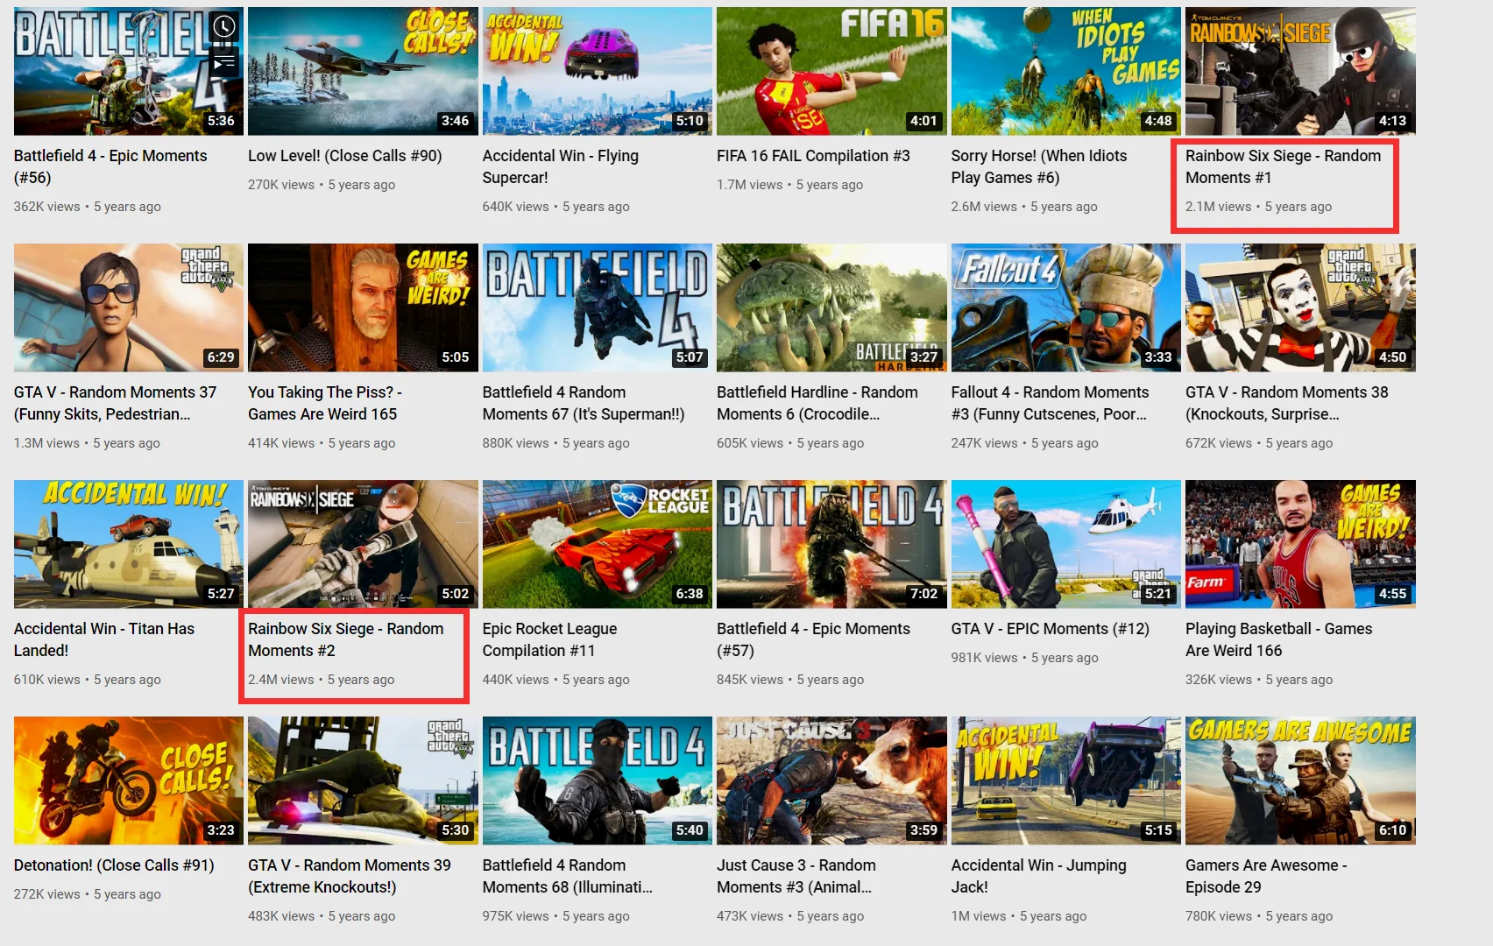1493x946 pixels.
Task: Click the title 'Low Level! (Close Calls #90)'
Action: (345, 156)
